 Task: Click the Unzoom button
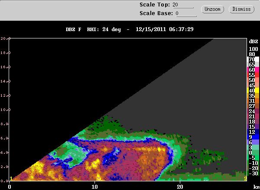(x=212, y=9)
